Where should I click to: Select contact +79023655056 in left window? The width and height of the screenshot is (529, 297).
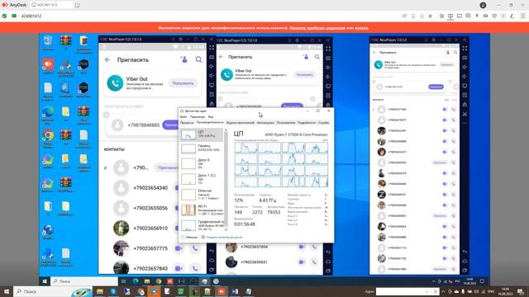tap(150, 208)
